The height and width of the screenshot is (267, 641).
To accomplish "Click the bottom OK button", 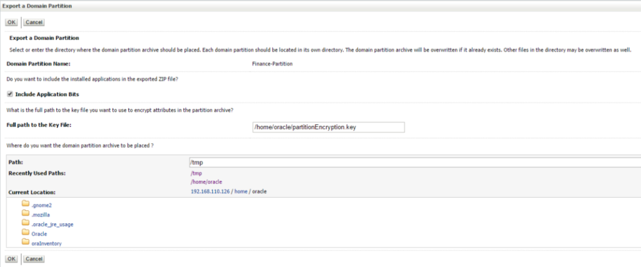I will tap(11, 259).
